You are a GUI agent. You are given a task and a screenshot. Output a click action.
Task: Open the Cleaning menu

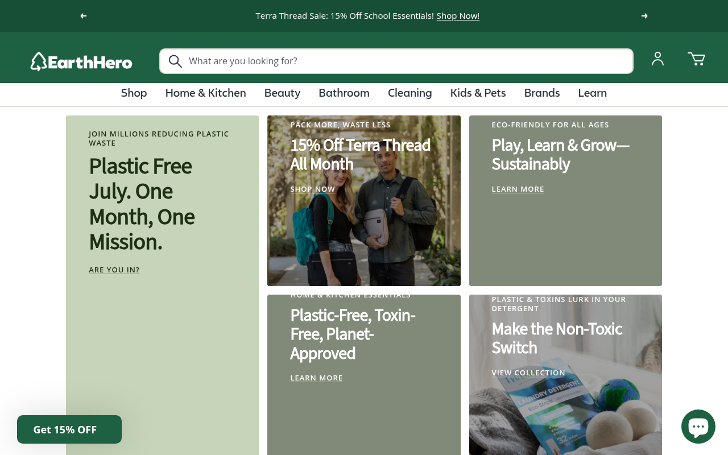410,93
